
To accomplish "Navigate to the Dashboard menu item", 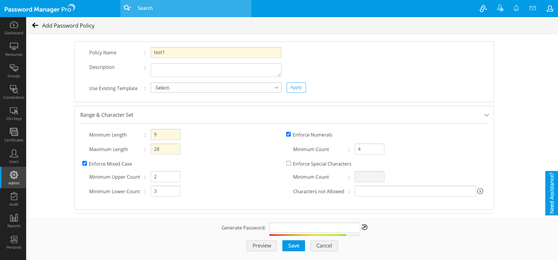I will 14,28.
